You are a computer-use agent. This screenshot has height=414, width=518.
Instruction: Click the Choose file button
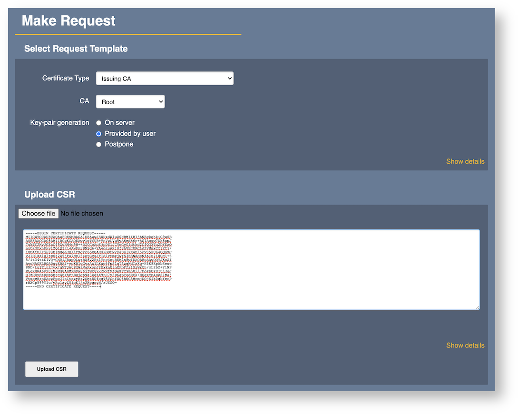[x=38, y=213]
